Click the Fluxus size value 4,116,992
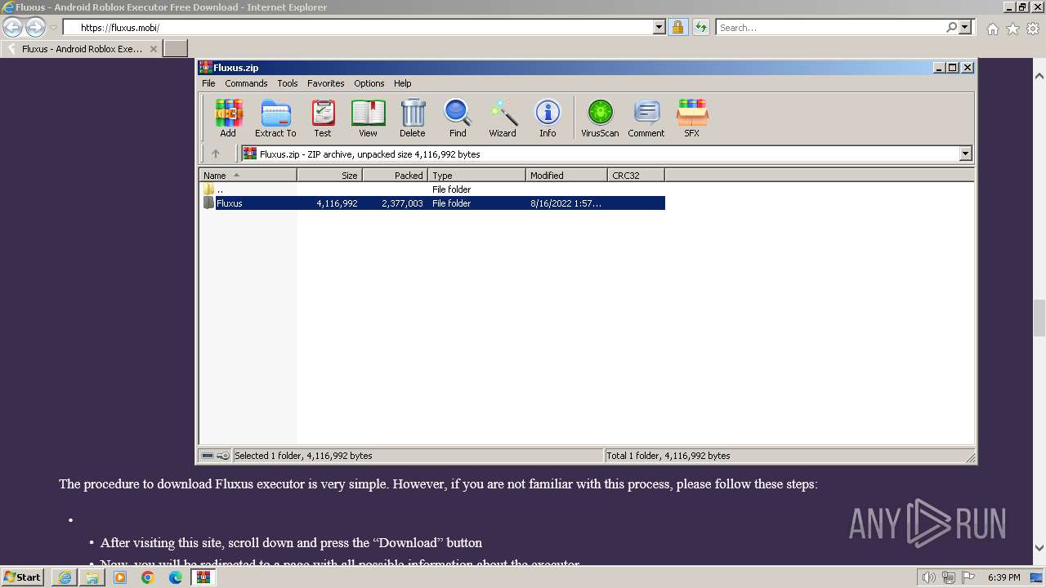The height and width of the screenshot is (588, 1046). pyautogui.click(x=337, y=203)
